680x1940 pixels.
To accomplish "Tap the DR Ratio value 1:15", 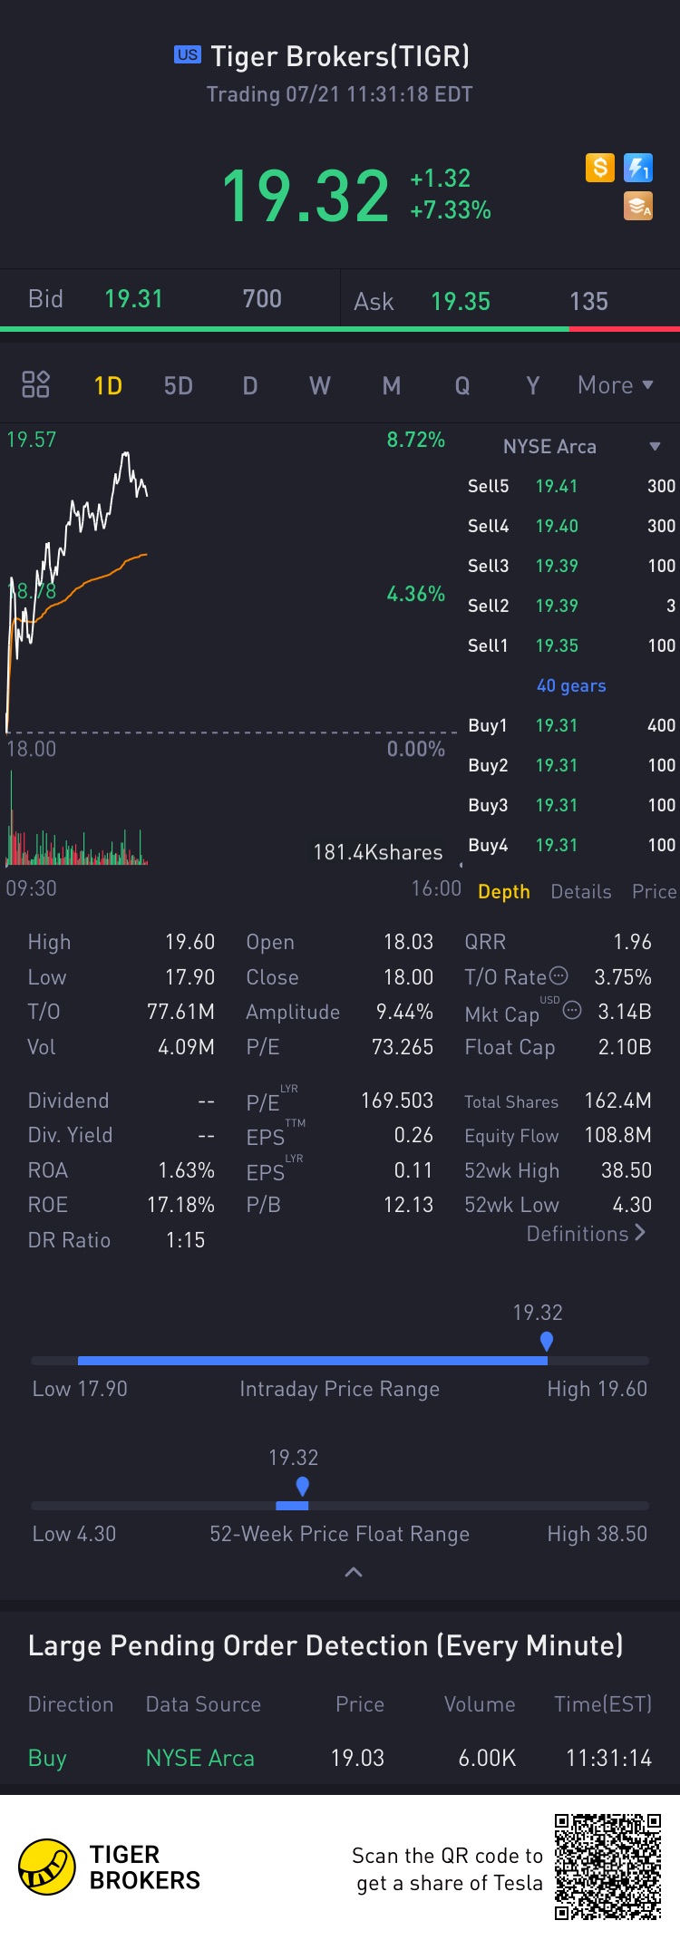I will (x=186, y=1240).
